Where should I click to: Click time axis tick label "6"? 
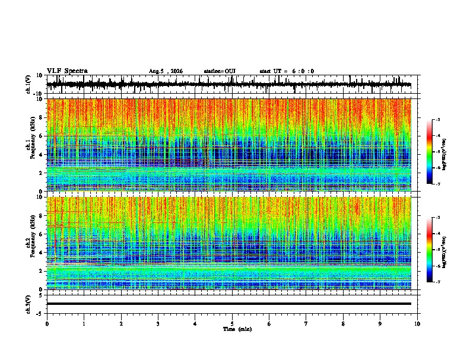pyautogui.click(x=269, y=324)
